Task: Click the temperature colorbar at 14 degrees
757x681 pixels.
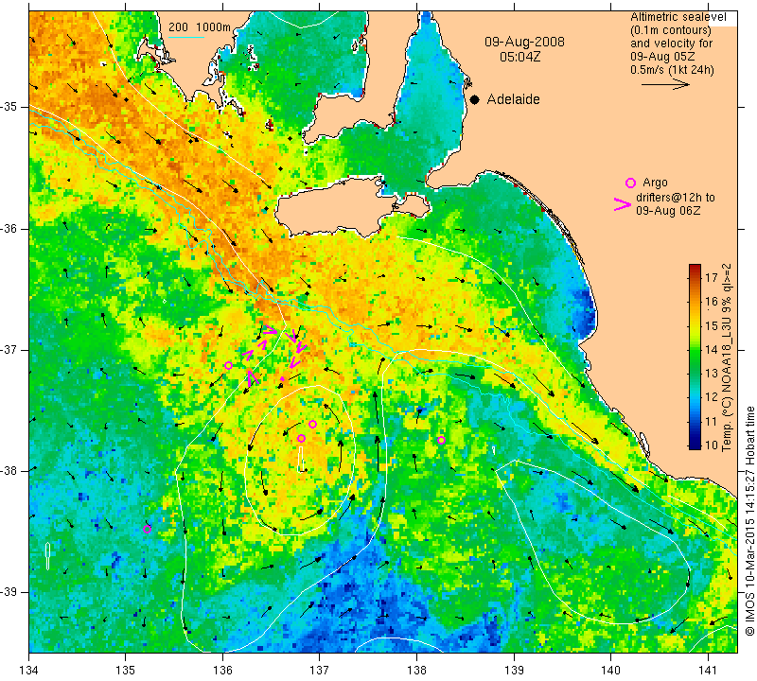Action: pyautogui.click(x=695, y=349)
